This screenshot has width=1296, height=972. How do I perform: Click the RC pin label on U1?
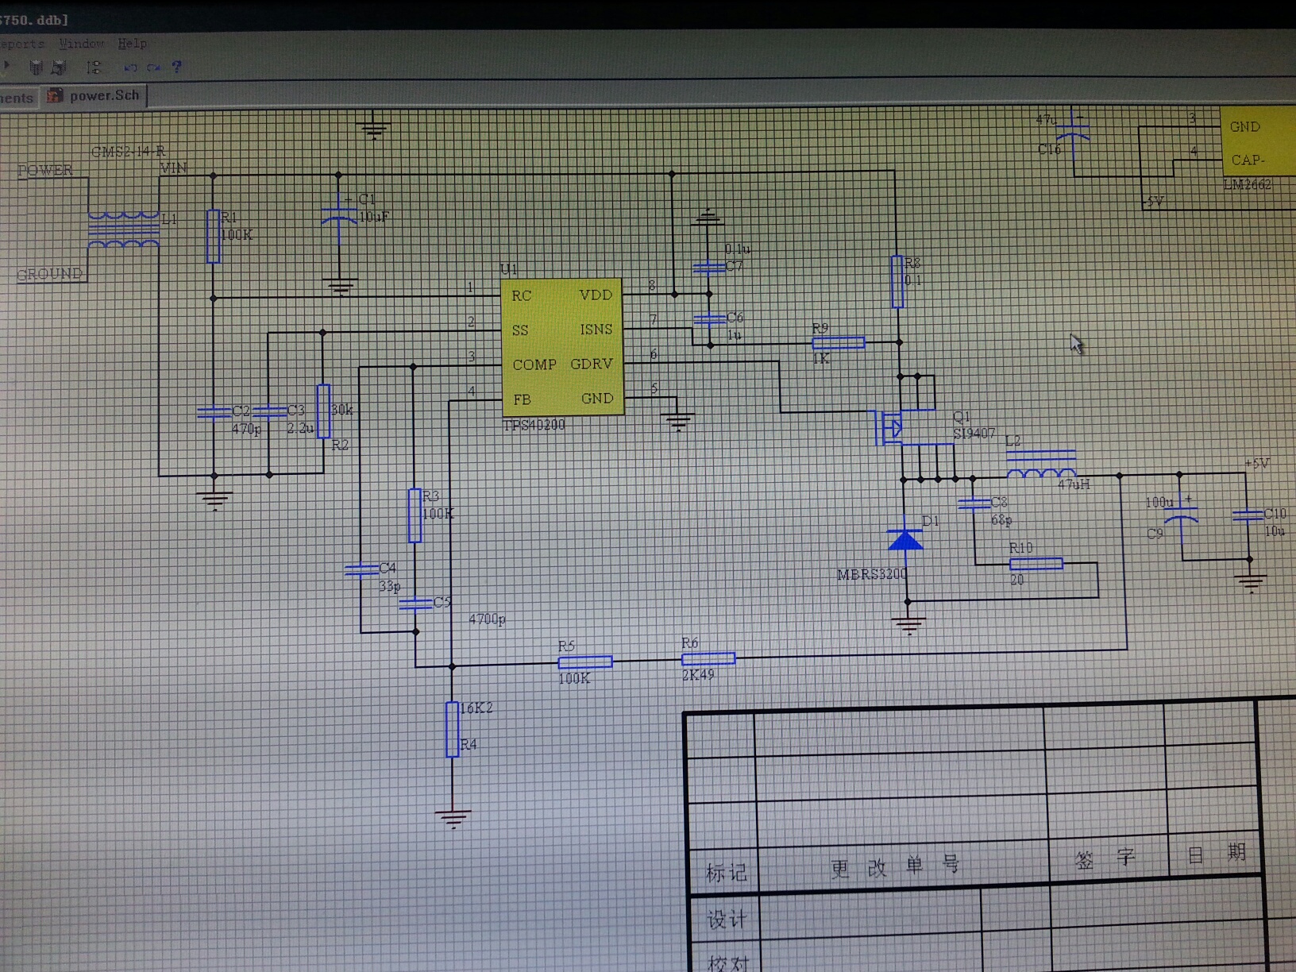[x=521, y=296]
